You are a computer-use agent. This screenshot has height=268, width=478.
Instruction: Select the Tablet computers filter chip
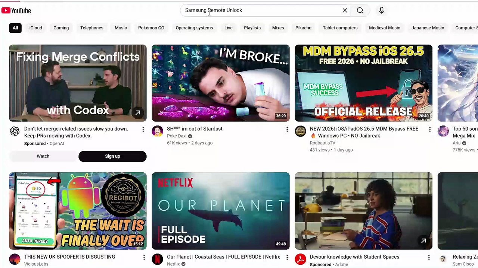[340, 28]
